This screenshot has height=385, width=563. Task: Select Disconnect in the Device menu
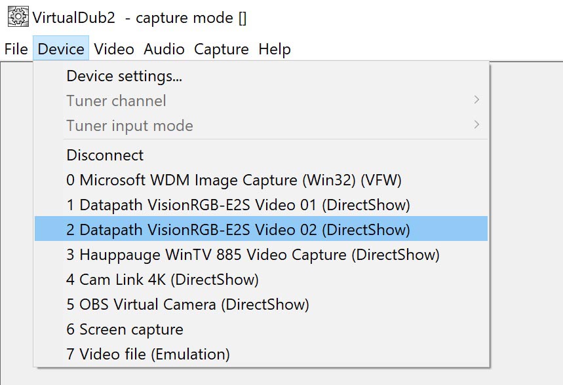261,155
